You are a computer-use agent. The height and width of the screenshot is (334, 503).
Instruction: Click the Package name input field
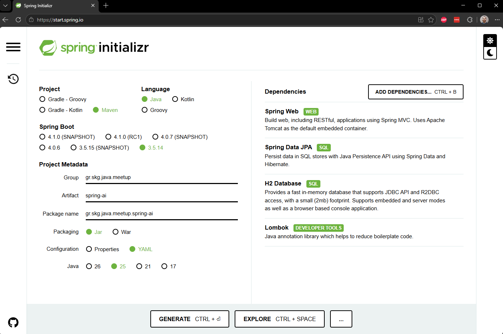pos(162,214)
